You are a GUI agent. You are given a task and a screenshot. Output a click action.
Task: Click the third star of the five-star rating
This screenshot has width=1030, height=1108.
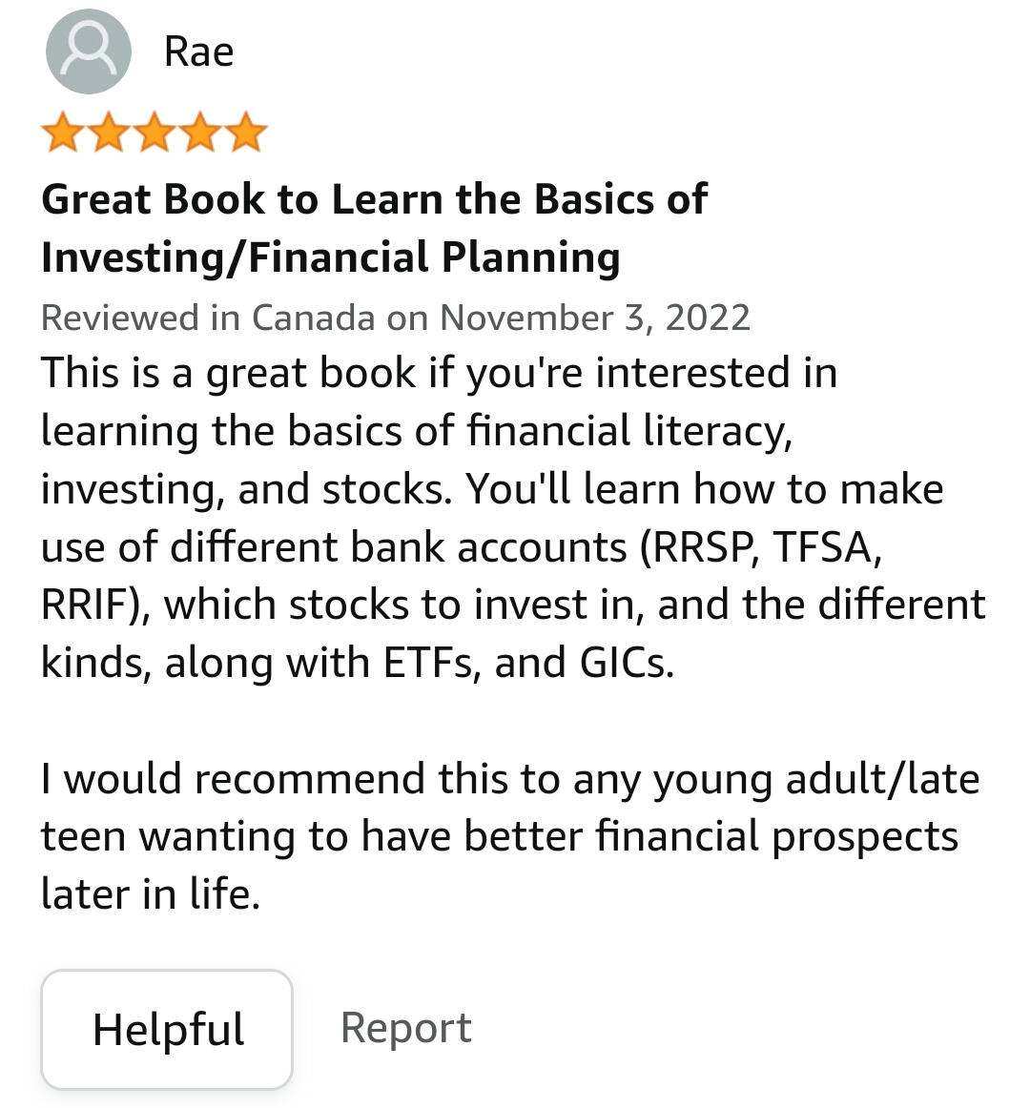(154, 131)
